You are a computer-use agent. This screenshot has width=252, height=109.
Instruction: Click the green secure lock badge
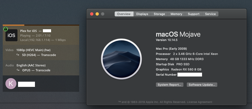pyautogui.click(x=6, y=29)
